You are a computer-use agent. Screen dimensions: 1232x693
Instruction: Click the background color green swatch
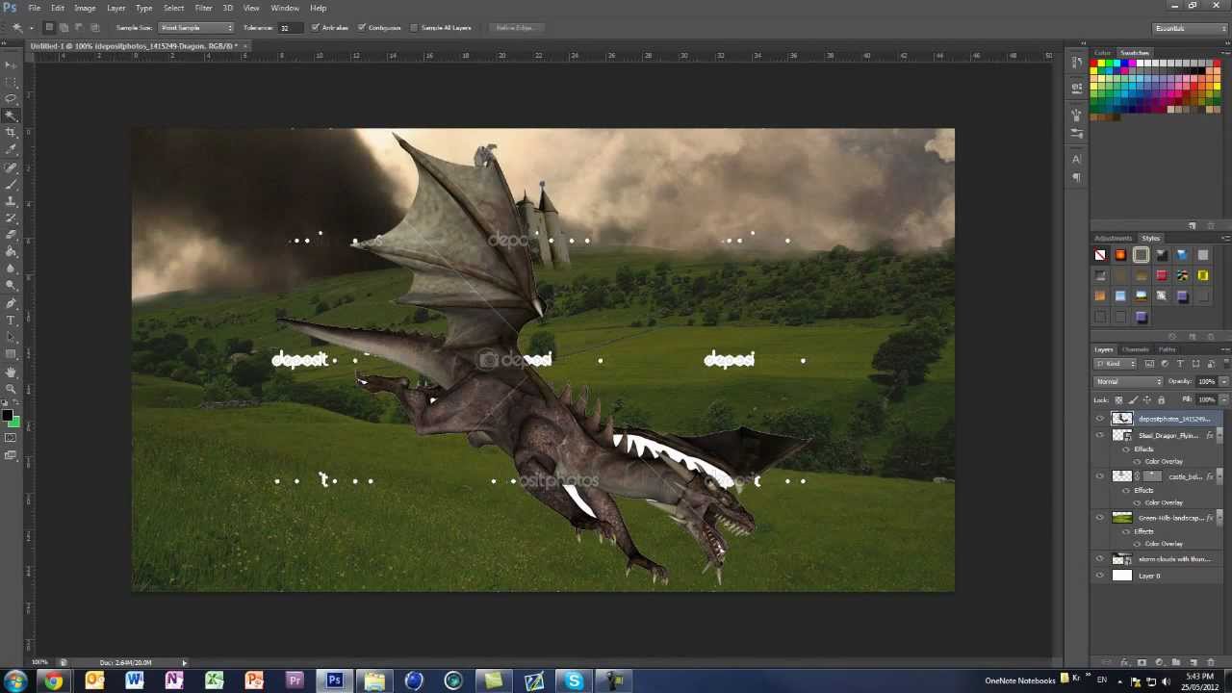coord(13,422)
